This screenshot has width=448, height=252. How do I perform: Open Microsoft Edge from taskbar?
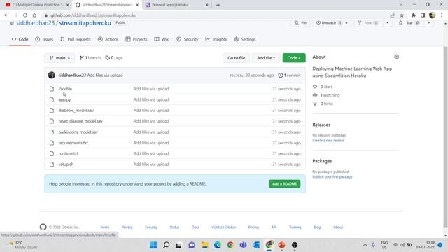click(x=218, y=245)
